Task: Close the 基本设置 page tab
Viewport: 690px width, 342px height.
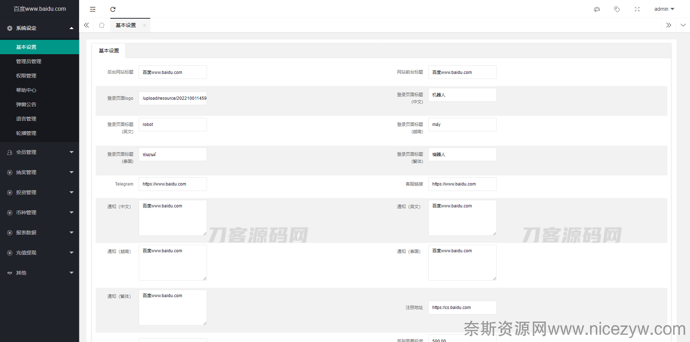Action: 144,25
